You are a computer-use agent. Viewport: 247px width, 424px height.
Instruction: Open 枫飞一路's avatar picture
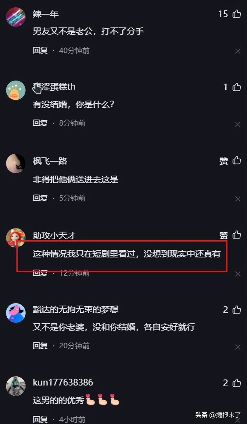point(16,163)
